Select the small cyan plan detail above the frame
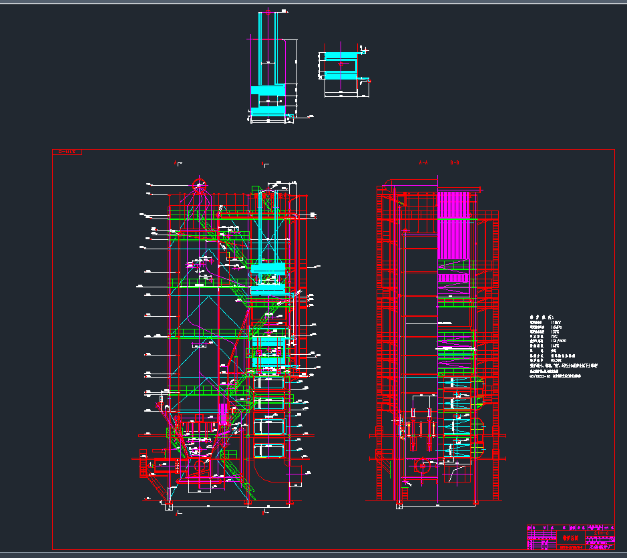The image size is (627, 558). [343, 70]
